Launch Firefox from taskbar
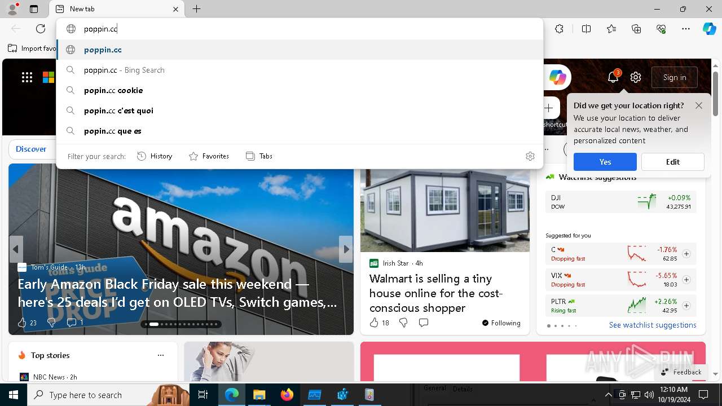The width and height of the screenshot is (722, 406). 287,395
